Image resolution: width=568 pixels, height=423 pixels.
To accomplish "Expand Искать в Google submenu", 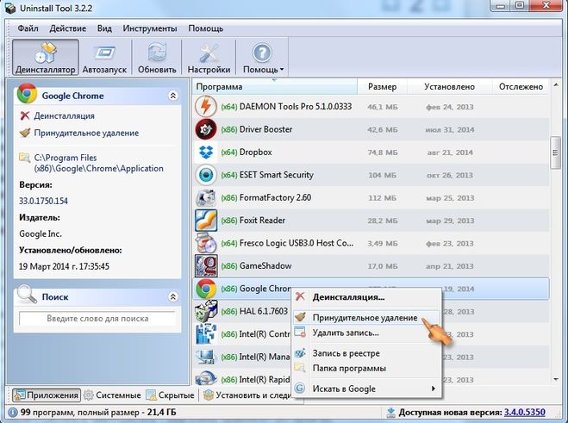I will tap(366, 389).
